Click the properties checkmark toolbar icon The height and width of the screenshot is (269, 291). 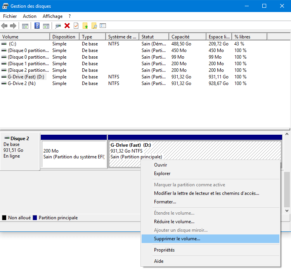tap(76, 26)
